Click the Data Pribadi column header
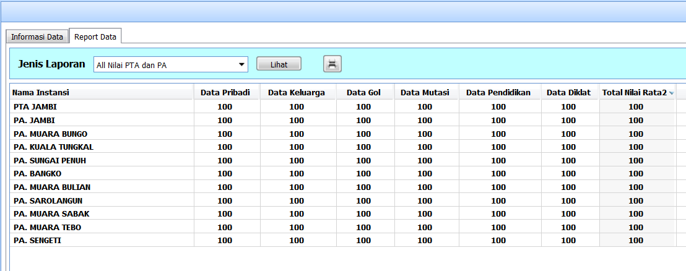The image size is (686, 271). pyautogui.click(x=225, y=93)
